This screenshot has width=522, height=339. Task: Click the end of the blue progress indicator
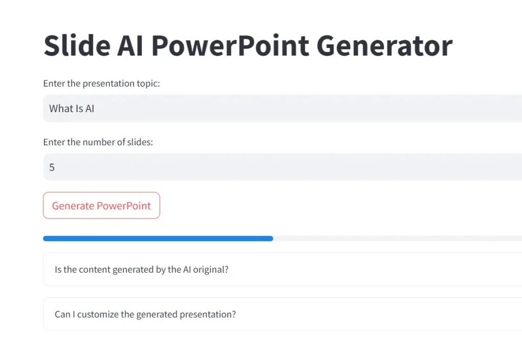point(270,238)
